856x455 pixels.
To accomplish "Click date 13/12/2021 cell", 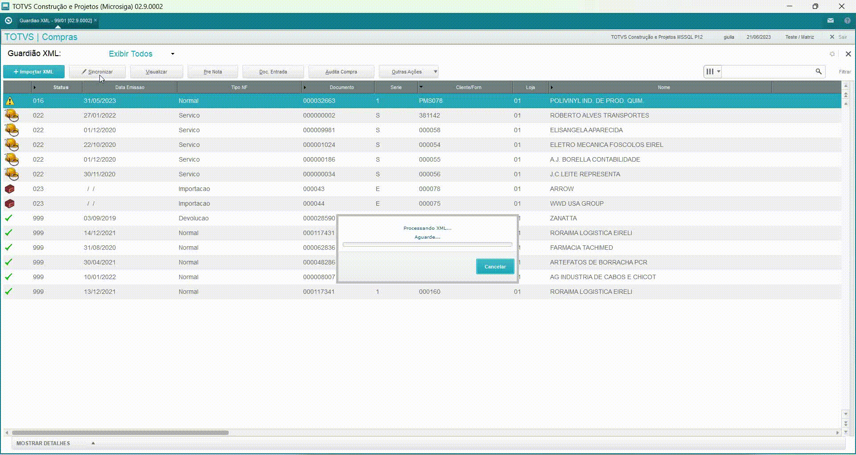I will coord(100,292).
